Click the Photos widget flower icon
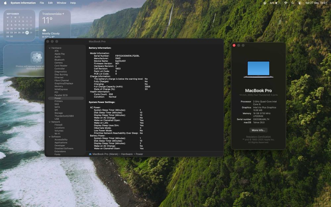 (x=37, y=58)
